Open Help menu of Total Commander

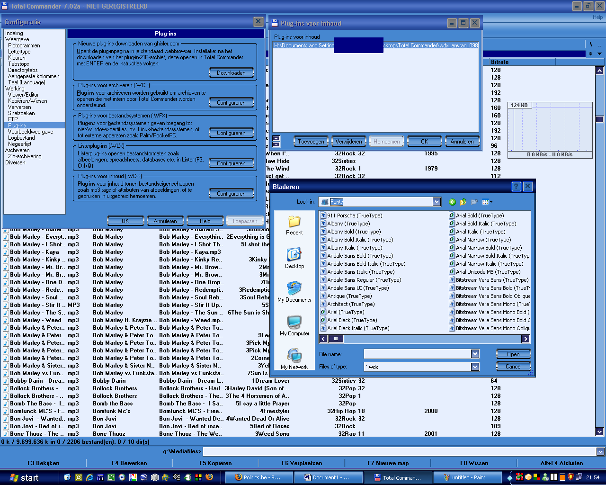pyautogui.click(x=598, y=17)
